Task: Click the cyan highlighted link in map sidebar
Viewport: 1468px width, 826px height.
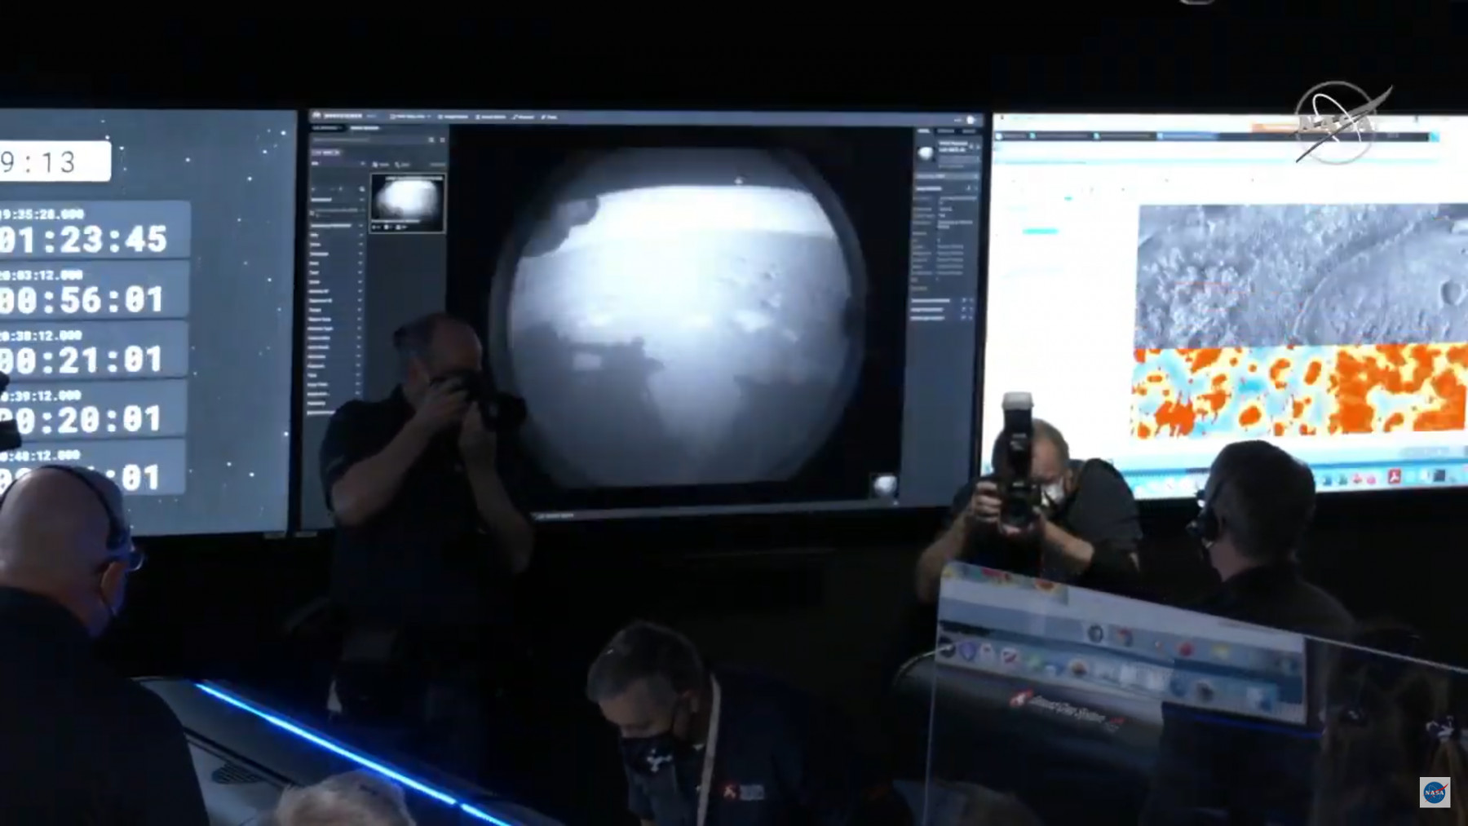Action: (1040, 232)
